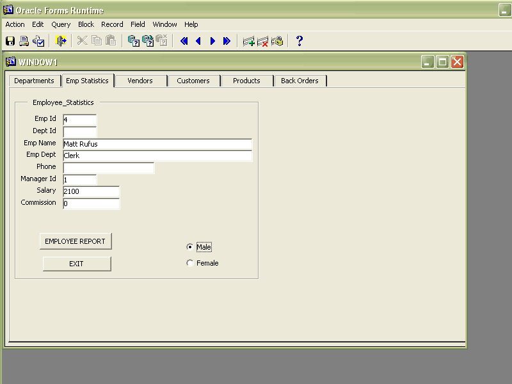This screenshot has width=512, height=384.
Task: Click the Insert Record icon with green plus
Action: point(248,41)
